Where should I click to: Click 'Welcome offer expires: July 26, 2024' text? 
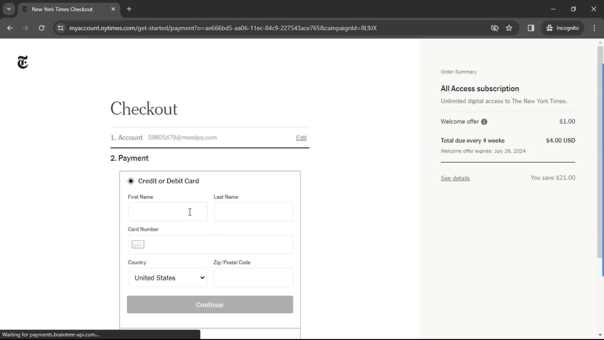click(483, 151)
